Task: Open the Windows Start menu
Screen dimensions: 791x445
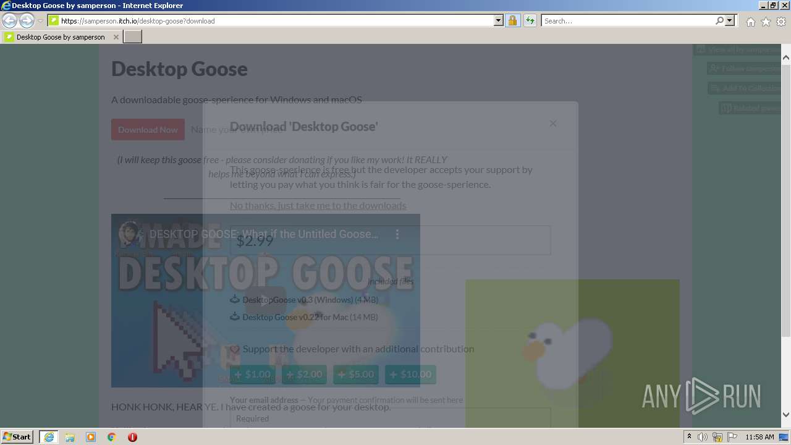Action: pos(17,436)
